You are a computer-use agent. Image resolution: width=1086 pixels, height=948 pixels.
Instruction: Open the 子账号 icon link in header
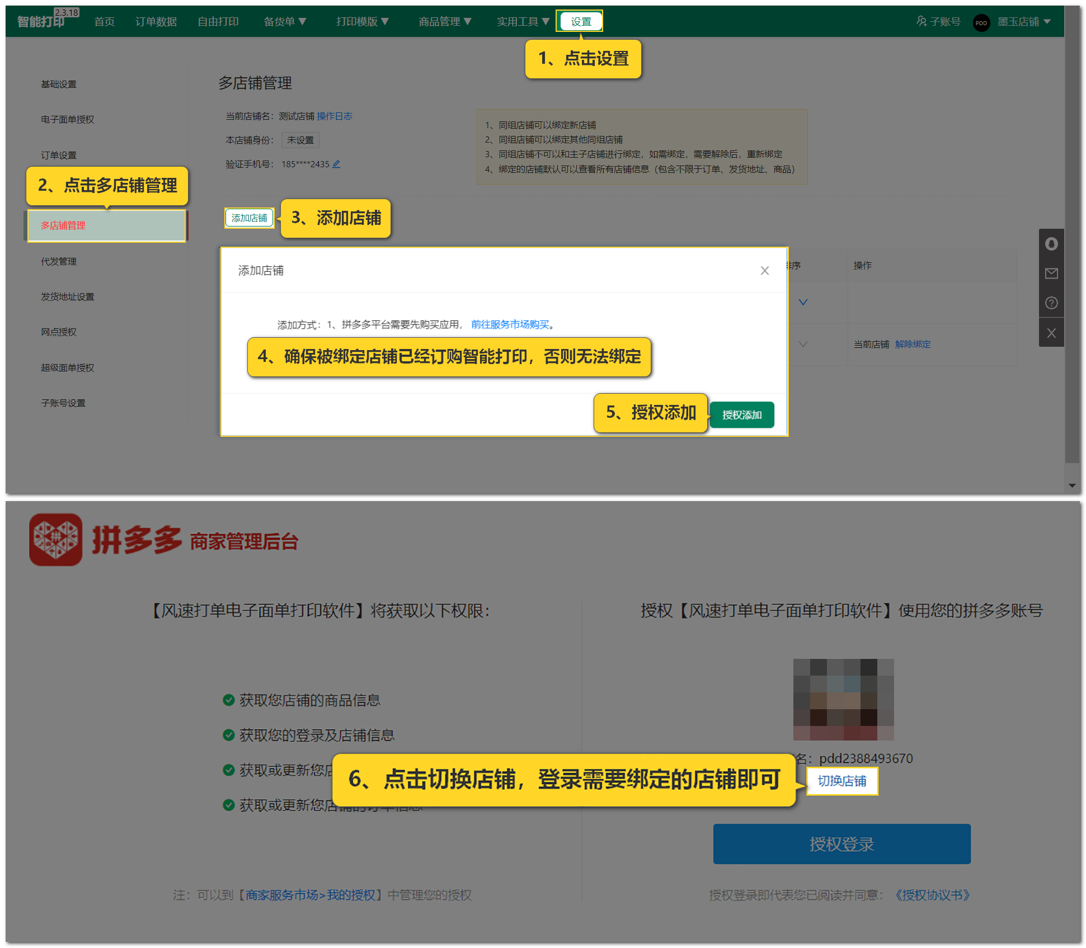[938, 22]
